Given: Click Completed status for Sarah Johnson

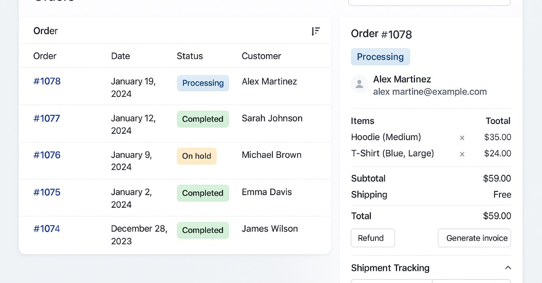Looking at the screenshot, I should [x=203, y=119].
